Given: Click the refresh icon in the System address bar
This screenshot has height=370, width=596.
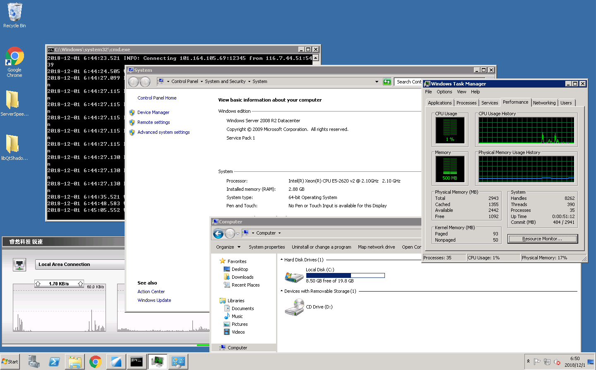Looking at the screenshot, I should (387, 82).
